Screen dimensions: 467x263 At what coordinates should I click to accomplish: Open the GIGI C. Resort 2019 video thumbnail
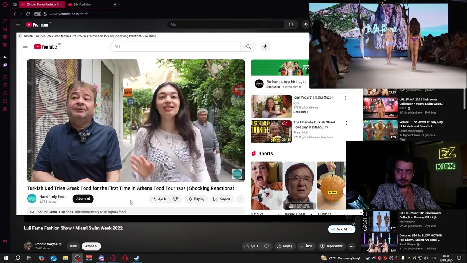click(x=379, y=221)
